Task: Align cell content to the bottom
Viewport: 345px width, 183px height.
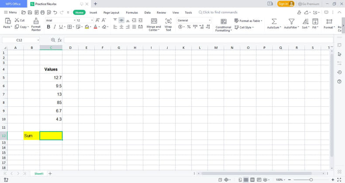Action: click(x=128, y=20)
